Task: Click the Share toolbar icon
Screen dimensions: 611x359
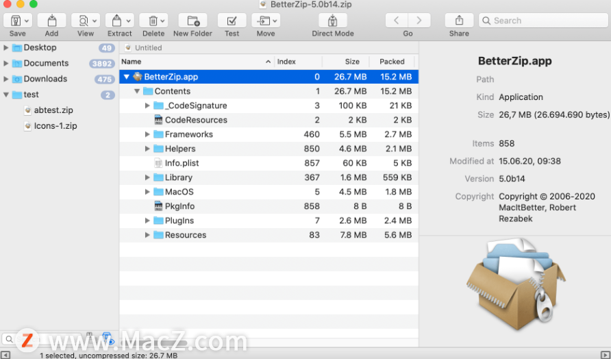Action: coord(459,21)
